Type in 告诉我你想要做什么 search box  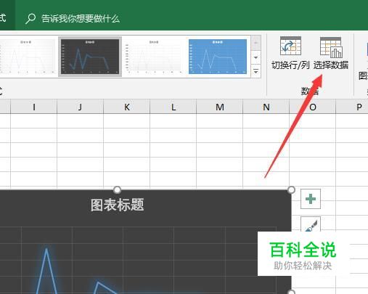81,19
